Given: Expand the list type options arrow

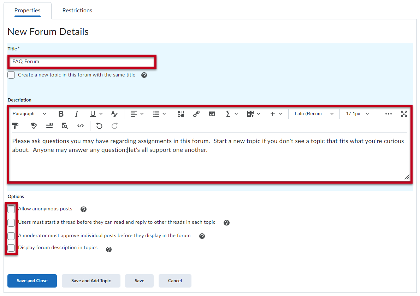Looking at the screenshot, I should click(164, 114).
